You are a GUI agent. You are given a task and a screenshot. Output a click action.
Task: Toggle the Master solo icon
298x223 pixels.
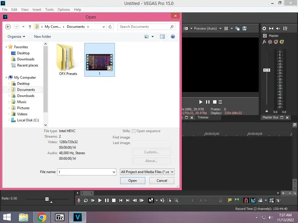[282, 42]
